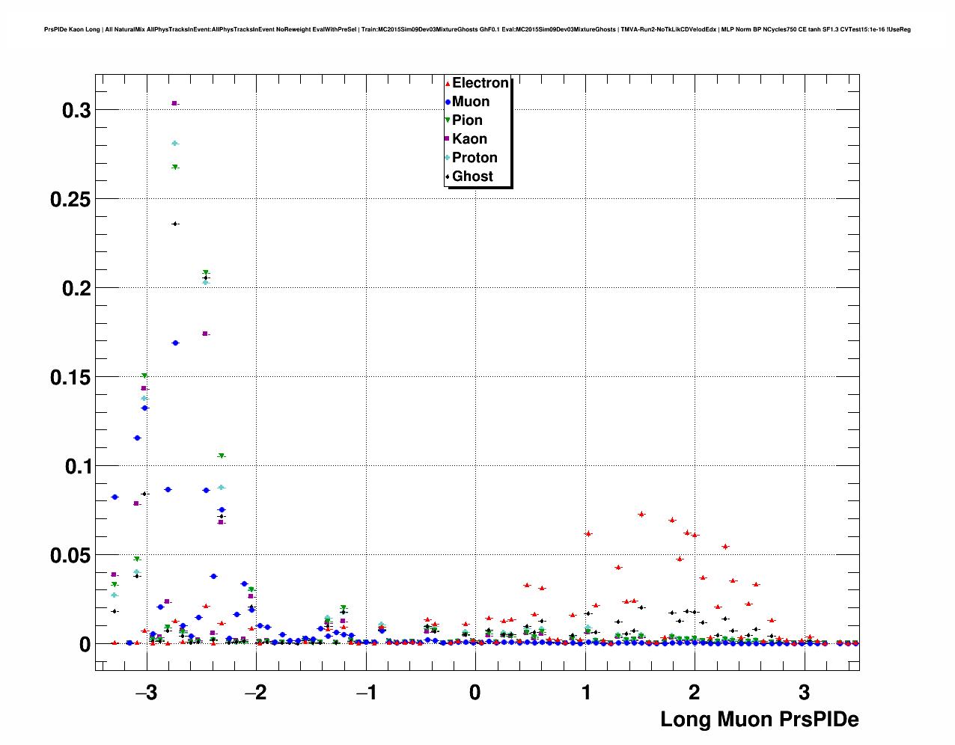This screenshot has height=745, width=955.
Task: Select the "Electron" legend label
Action: coord(480,83)
